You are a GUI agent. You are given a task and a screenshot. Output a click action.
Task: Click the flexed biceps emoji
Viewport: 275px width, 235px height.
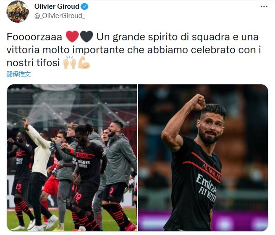point(84,63)
